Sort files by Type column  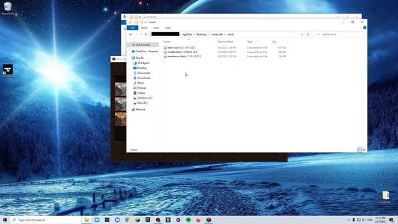click(x=250, y=42)
